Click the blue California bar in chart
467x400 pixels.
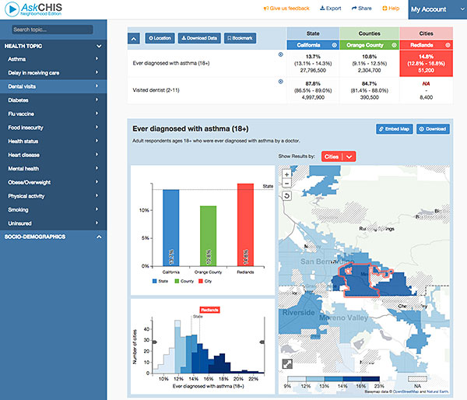pos(171,228)
